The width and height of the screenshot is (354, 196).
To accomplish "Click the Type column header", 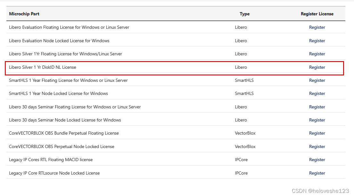I will 244,14.
